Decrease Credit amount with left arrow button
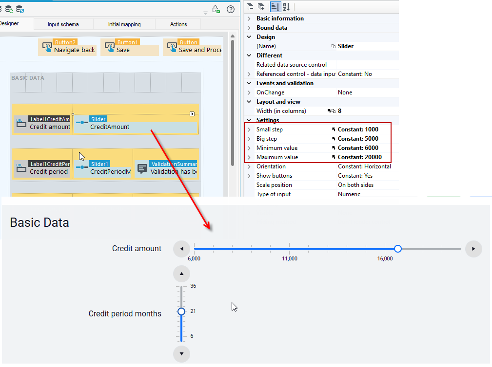Viewport: 492px width, 367px height. (182, 249)
